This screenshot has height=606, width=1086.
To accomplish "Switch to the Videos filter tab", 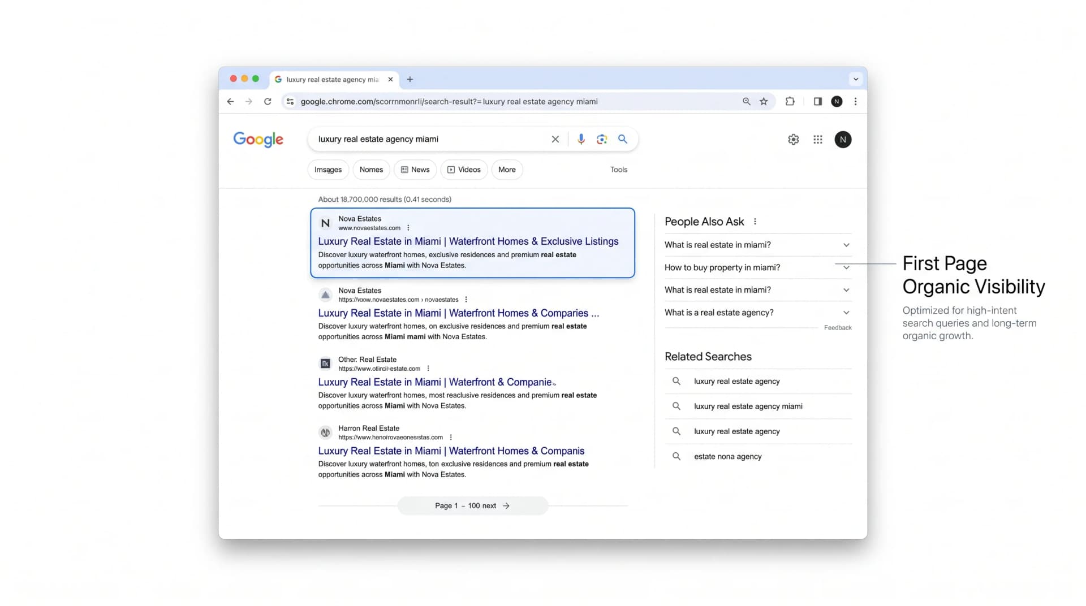I will 464,170.
